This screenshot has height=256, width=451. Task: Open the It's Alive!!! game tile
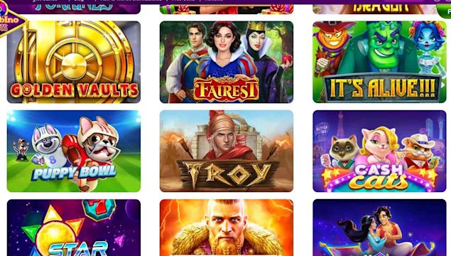click(379, 62)
